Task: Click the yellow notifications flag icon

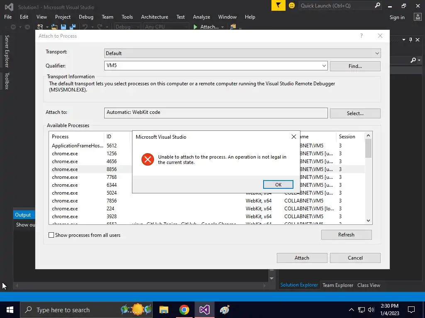Action: point(278,5)
